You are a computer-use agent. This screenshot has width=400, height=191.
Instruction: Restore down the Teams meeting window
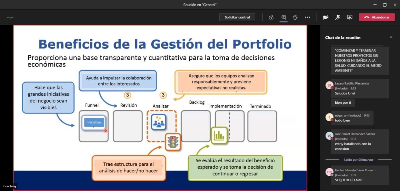coord(385,5)
